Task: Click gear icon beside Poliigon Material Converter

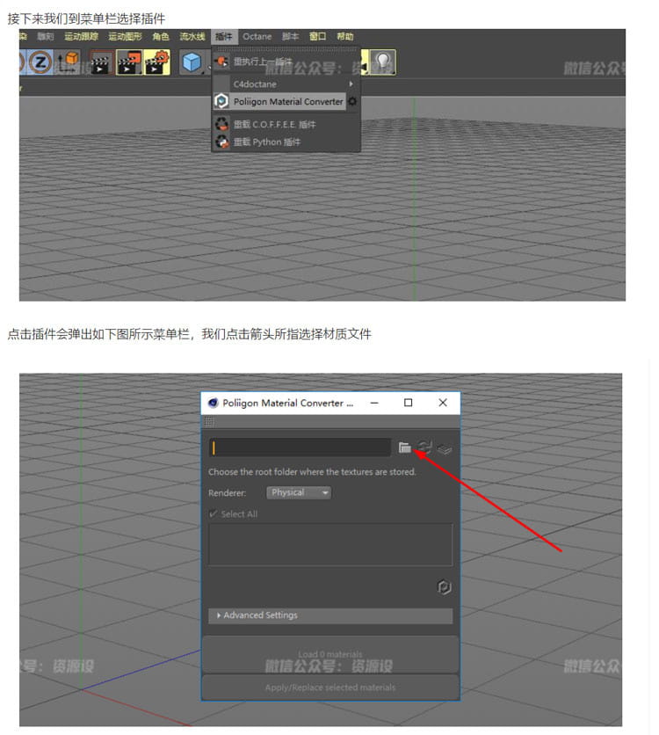Action: tap(352, 102)
